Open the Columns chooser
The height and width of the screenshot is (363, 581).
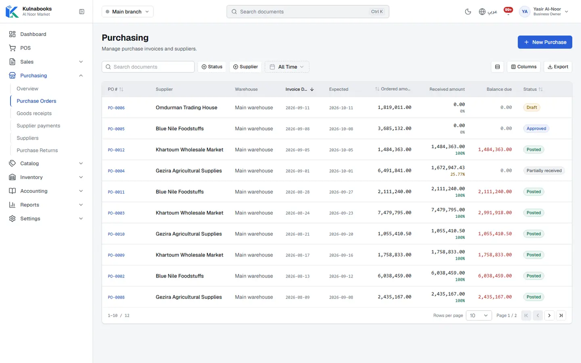pos(524,67)
